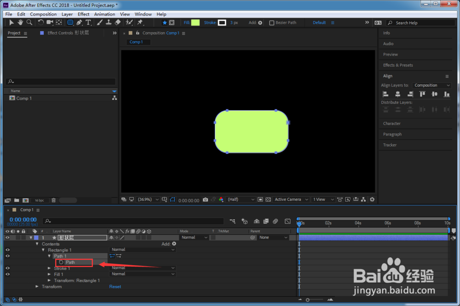460x306 pixels.
Task: Align layers to horizontal center
Action: (398, 94)
